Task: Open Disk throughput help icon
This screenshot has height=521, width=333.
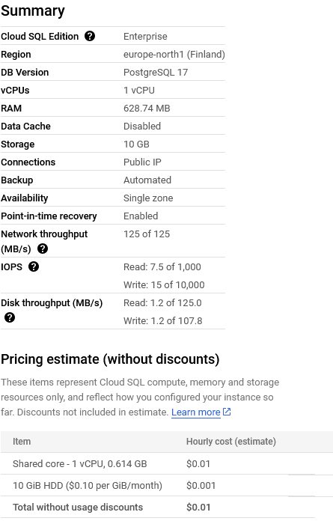Action: pos(10,317)
